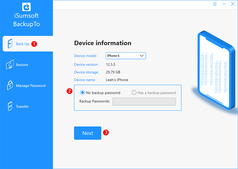
Task: Click the Device version value 12.5.5
Action: pyautogui.click(x=111, y=64)
